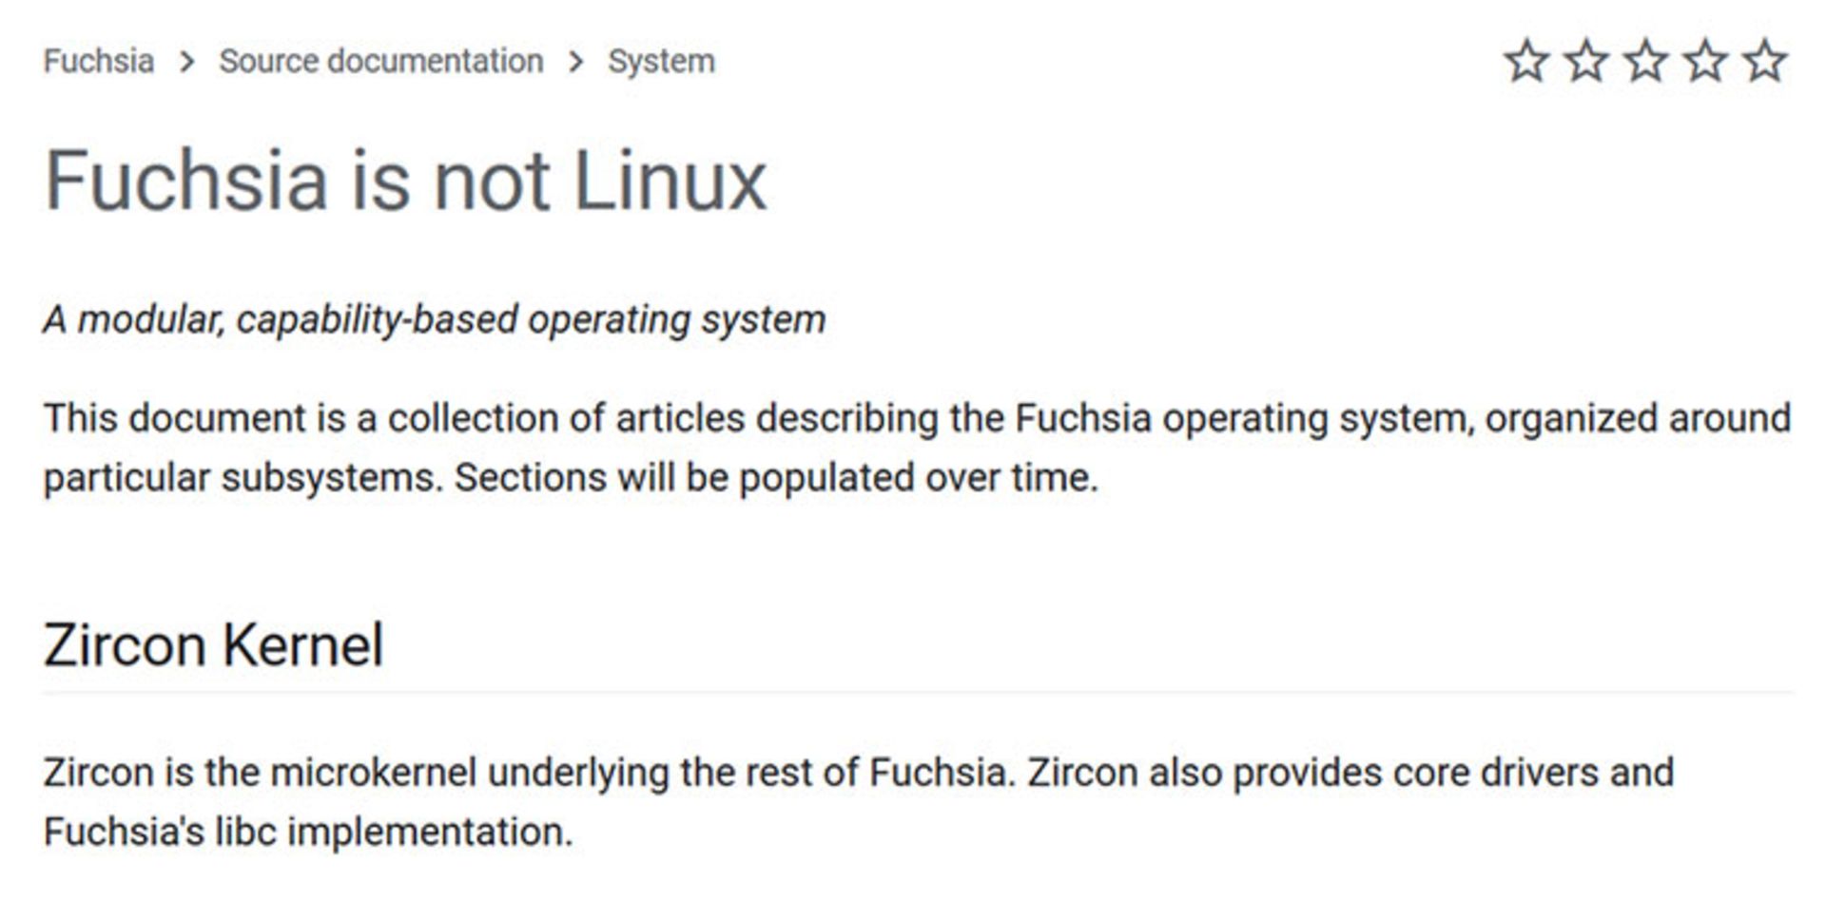Give the page three stars
Screen dimensions: 1826x900
(1646, 61)
